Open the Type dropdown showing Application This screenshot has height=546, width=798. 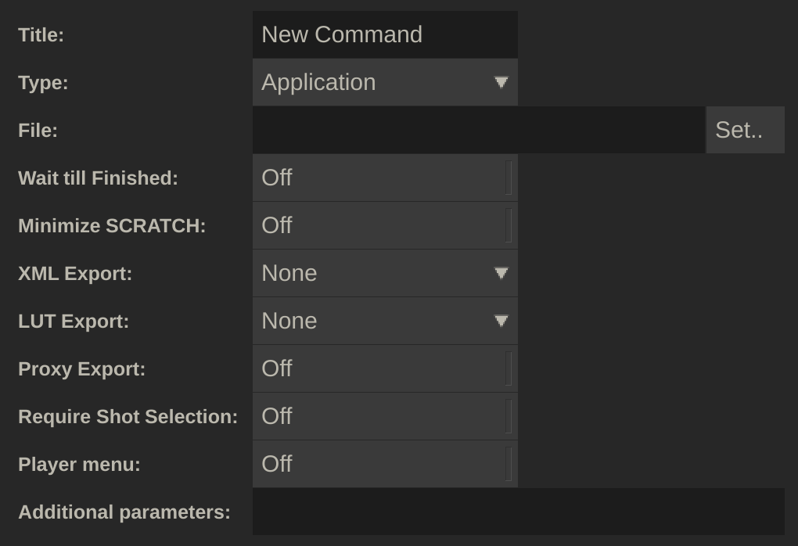click(376, 82)
